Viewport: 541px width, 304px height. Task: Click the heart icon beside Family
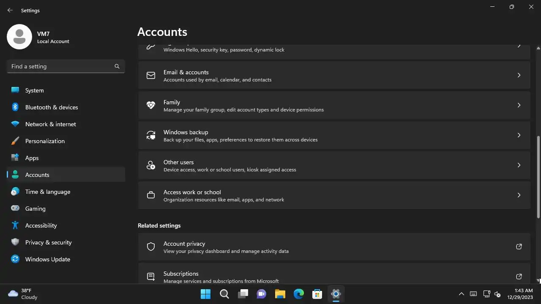coord(151,105)
